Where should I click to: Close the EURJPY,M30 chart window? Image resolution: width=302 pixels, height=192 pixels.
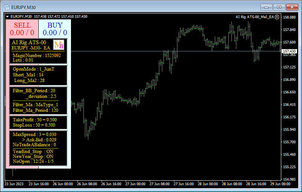pyautogui.click(x=292, y=7)
